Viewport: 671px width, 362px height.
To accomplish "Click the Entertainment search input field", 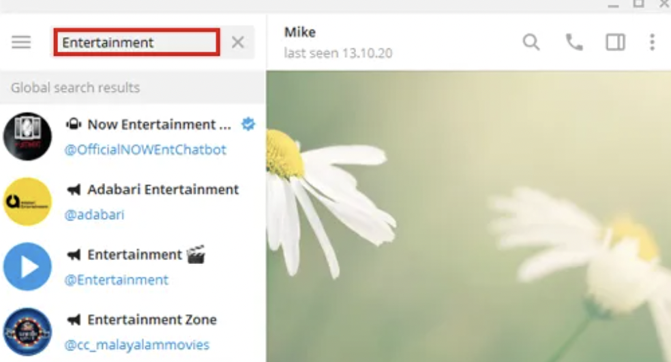I will click(137, 42).
